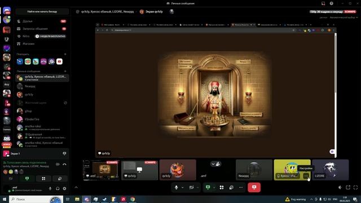This screenshot has height=203, width=361.
Task: Open the anutka roksi direct message
Action: [x=42, y=127]
